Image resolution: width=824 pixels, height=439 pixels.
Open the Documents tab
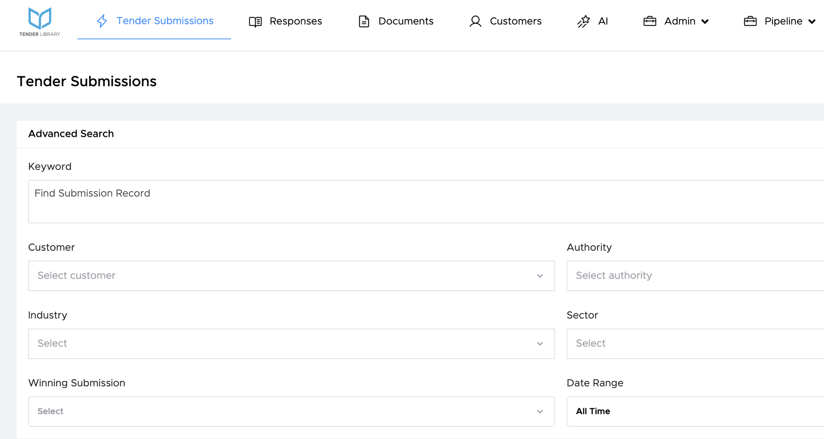pos(405,21)
